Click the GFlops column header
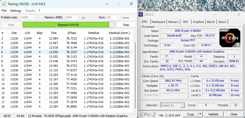 coord(72,33)
